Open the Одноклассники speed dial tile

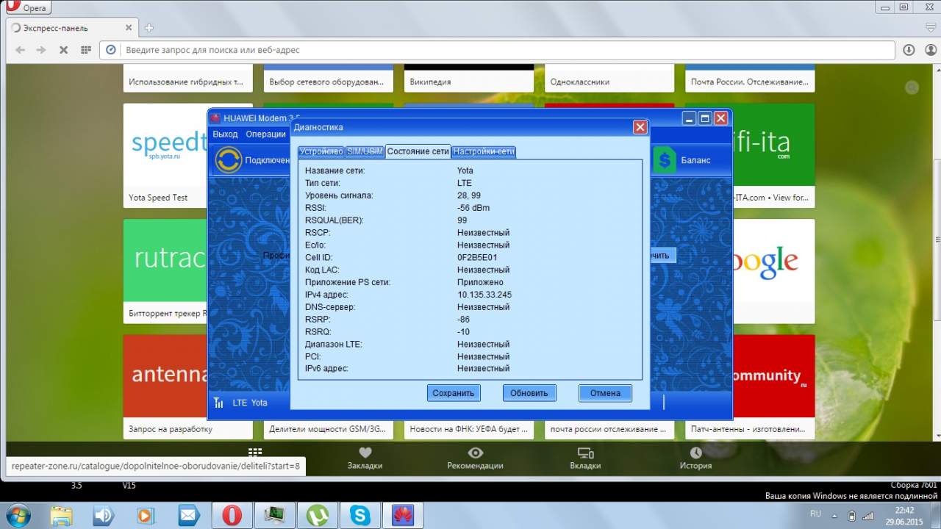point(609,78)
